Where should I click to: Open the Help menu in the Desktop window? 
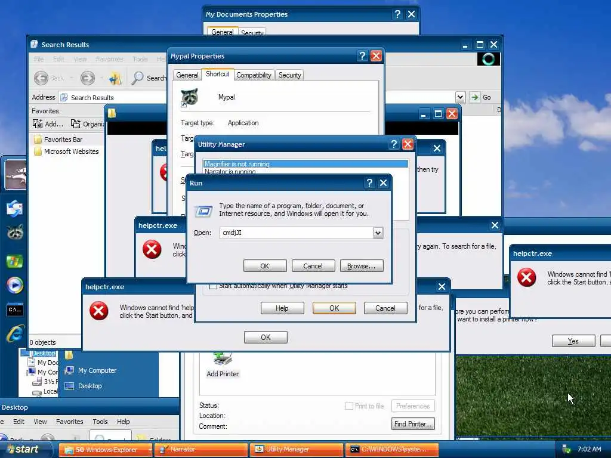[123, 422]
